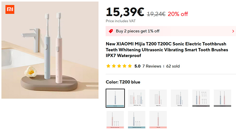236x129 pixels.
Task: Click the XIAOMI Mijia T200 product title
Action: click(167, 50)
